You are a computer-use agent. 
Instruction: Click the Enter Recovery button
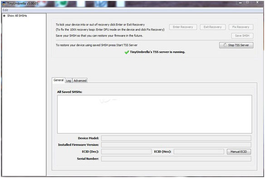[183, 27]
